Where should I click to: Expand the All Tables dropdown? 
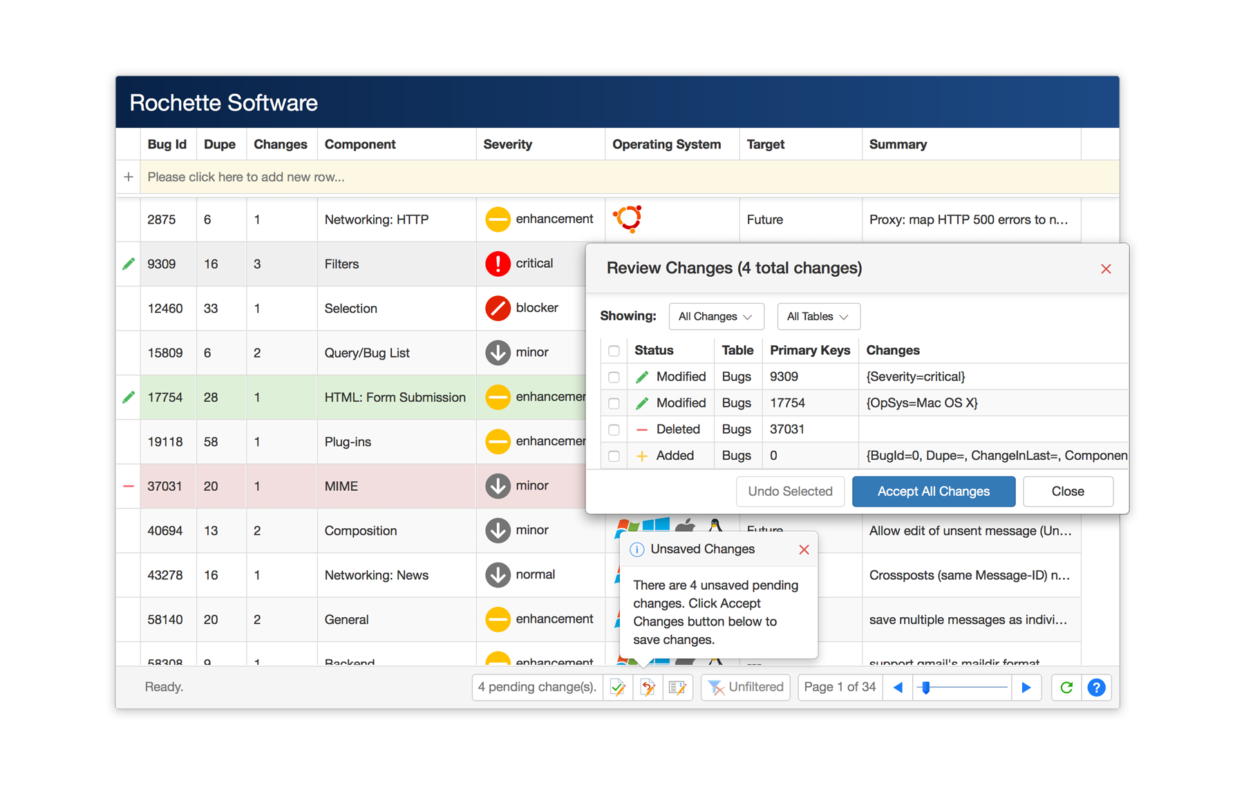(818, 316)
